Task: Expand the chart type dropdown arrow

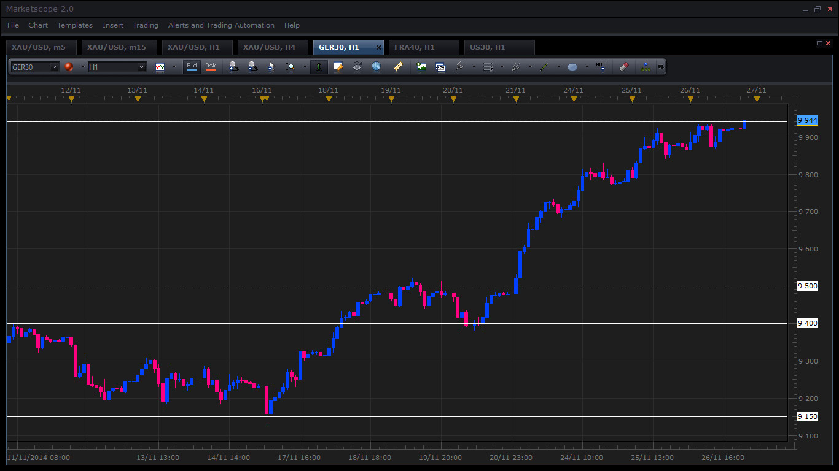Action: [174, 67]
